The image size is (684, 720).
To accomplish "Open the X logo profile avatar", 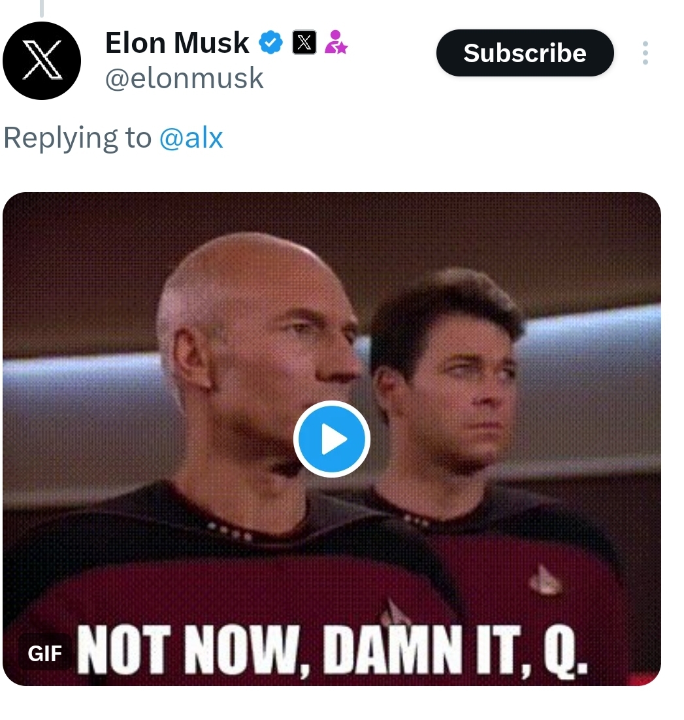I will coord(42,61).
